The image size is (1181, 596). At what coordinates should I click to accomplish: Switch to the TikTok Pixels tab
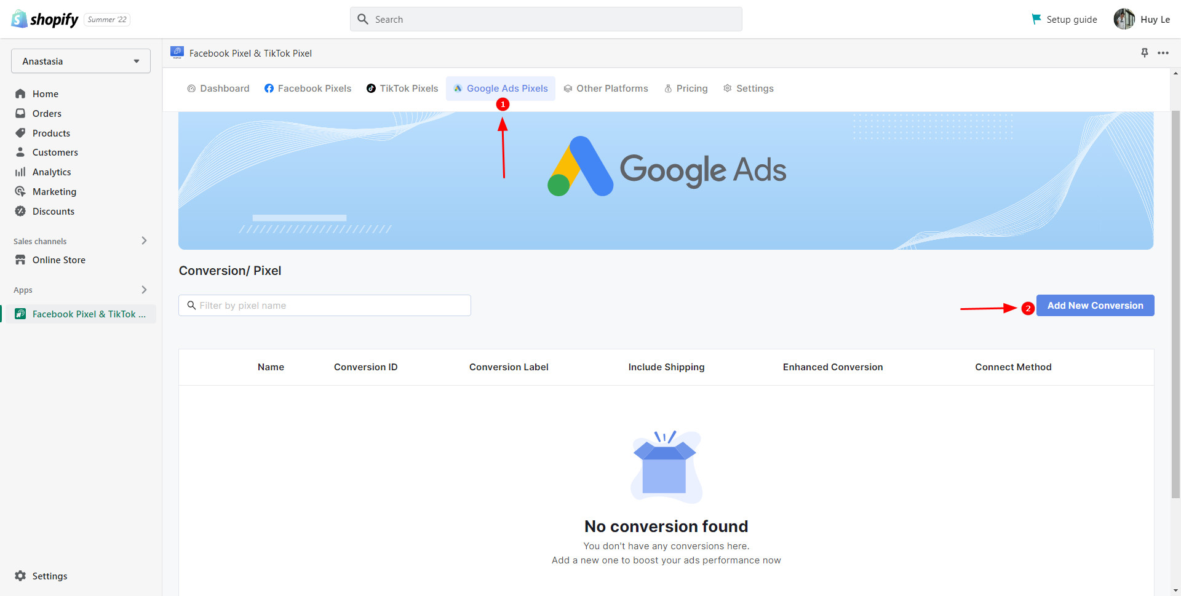pyautogui.click(x=402, y=89)
